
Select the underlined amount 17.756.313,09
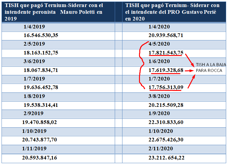(166, 88)
